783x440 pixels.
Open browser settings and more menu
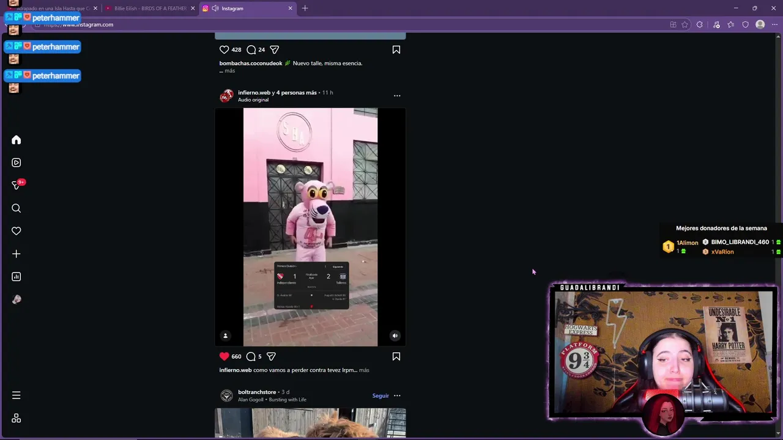tap(774, 24)
